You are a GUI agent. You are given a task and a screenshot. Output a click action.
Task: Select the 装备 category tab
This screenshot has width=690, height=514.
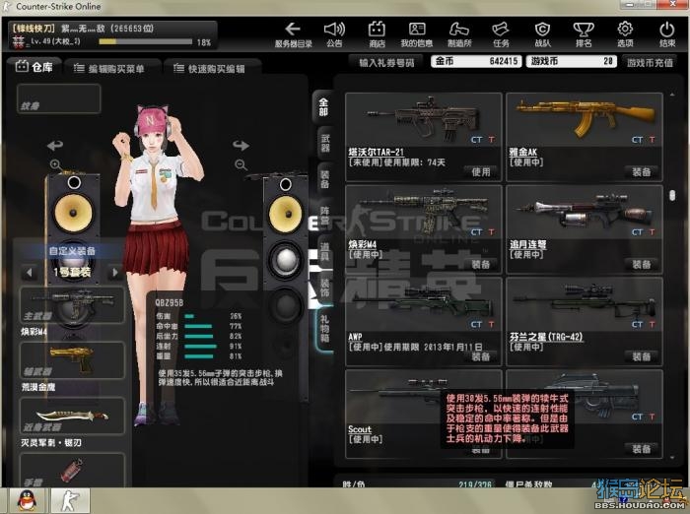[x=324, y=179]
